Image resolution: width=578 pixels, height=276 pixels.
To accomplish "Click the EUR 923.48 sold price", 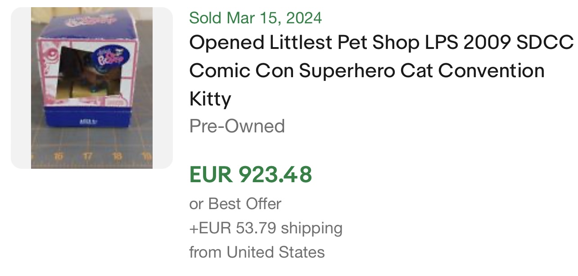I will click(x=250, y=175).
